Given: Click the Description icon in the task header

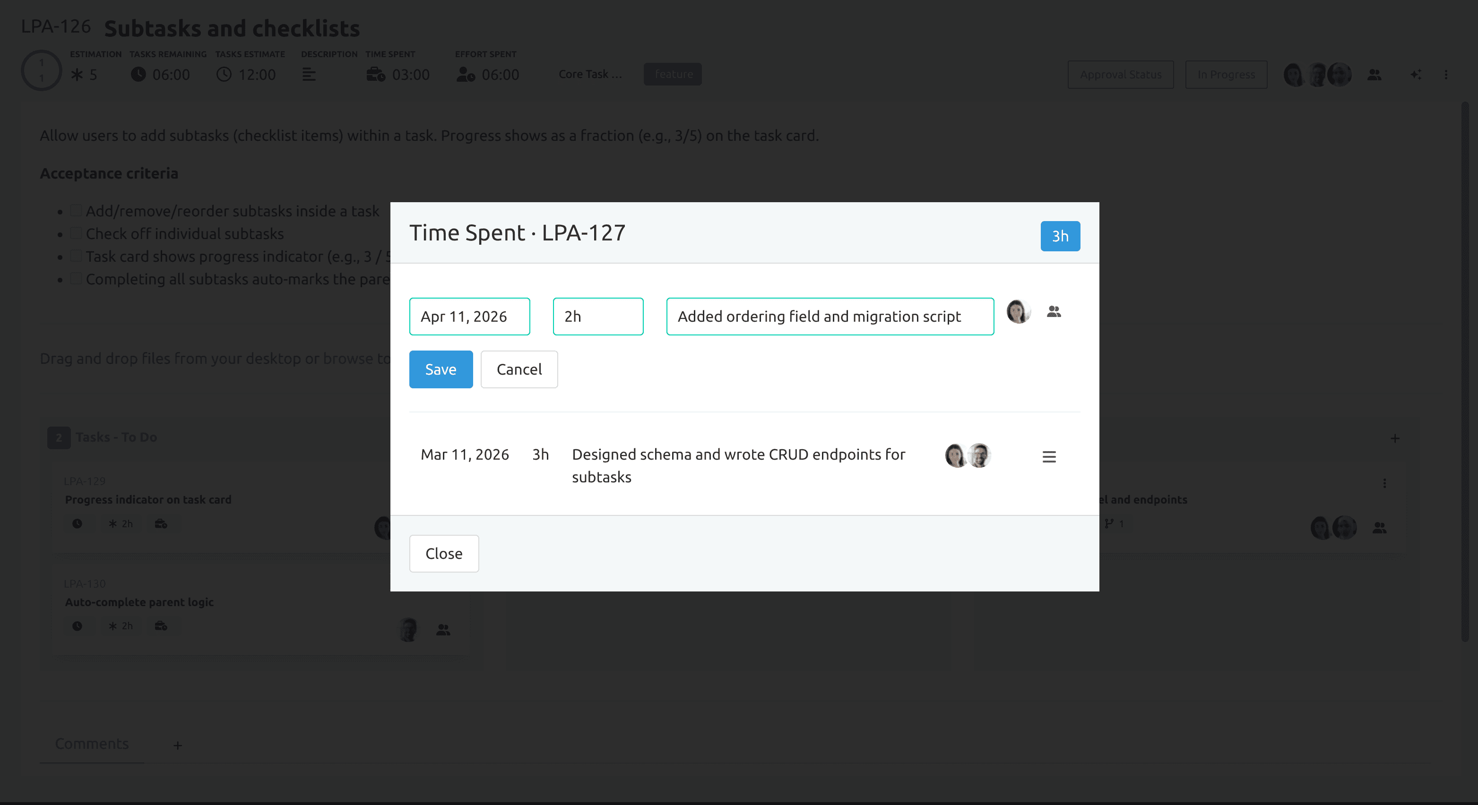Looking at the screenshot, I should [309, 74].
